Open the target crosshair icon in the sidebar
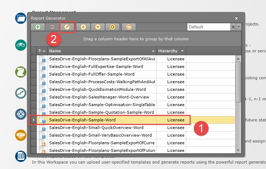 point(21,114)
